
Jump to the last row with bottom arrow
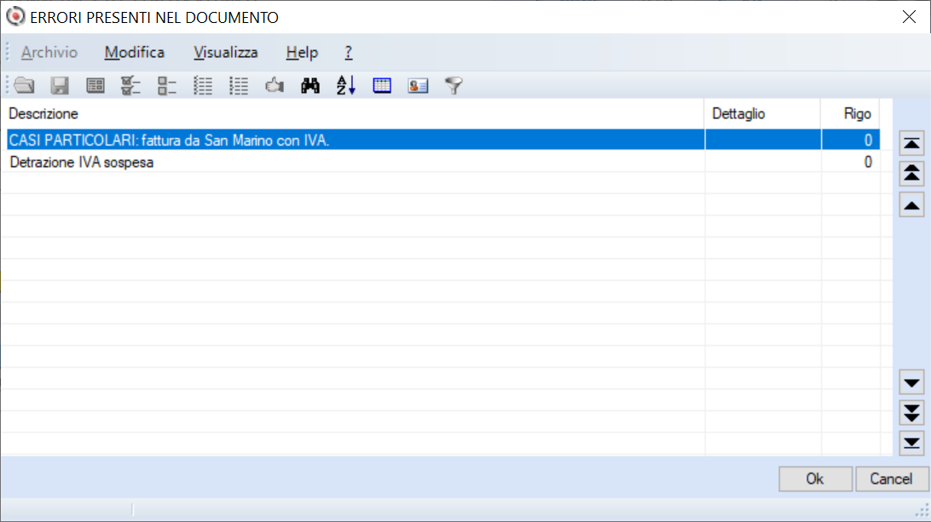tap(911, 443)
